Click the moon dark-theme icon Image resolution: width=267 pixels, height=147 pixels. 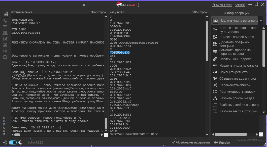coord(20,142)
